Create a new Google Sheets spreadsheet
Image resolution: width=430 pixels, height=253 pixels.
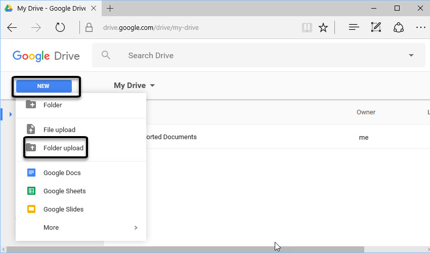pos(81,191)
